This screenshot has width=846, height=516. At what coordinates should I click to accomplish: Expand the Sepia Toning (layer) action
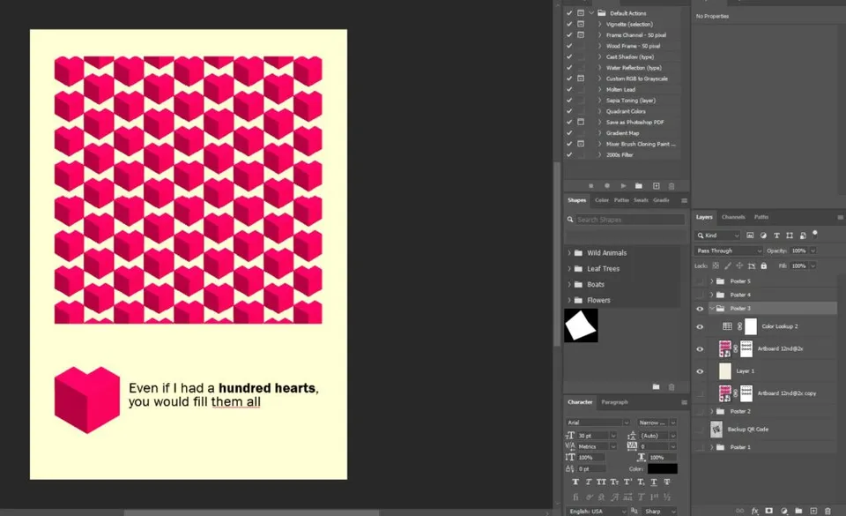599,101
